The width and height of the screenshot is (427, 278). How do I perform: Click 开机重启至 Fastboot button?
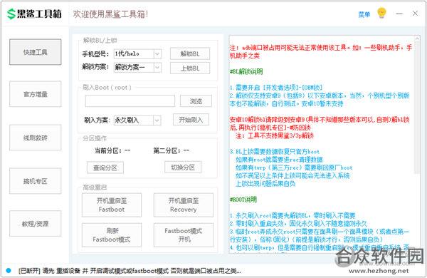(x=112, y=205)
